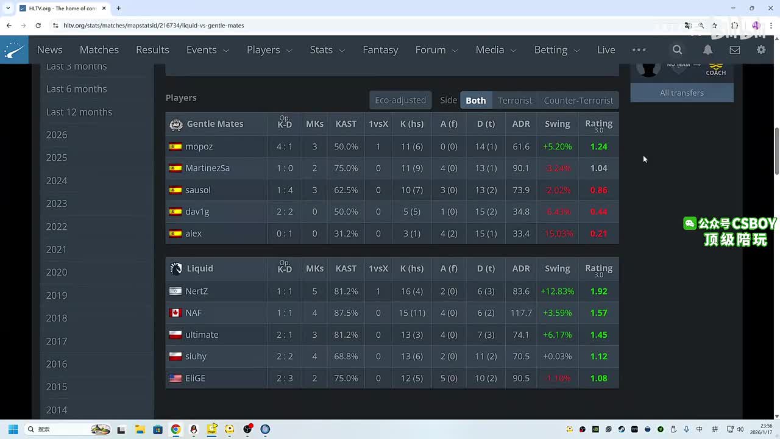Open Microsoft Store from the taskbar
Image resolution: width=780 pixels, height=439 pixels.
tap(158, 429)
